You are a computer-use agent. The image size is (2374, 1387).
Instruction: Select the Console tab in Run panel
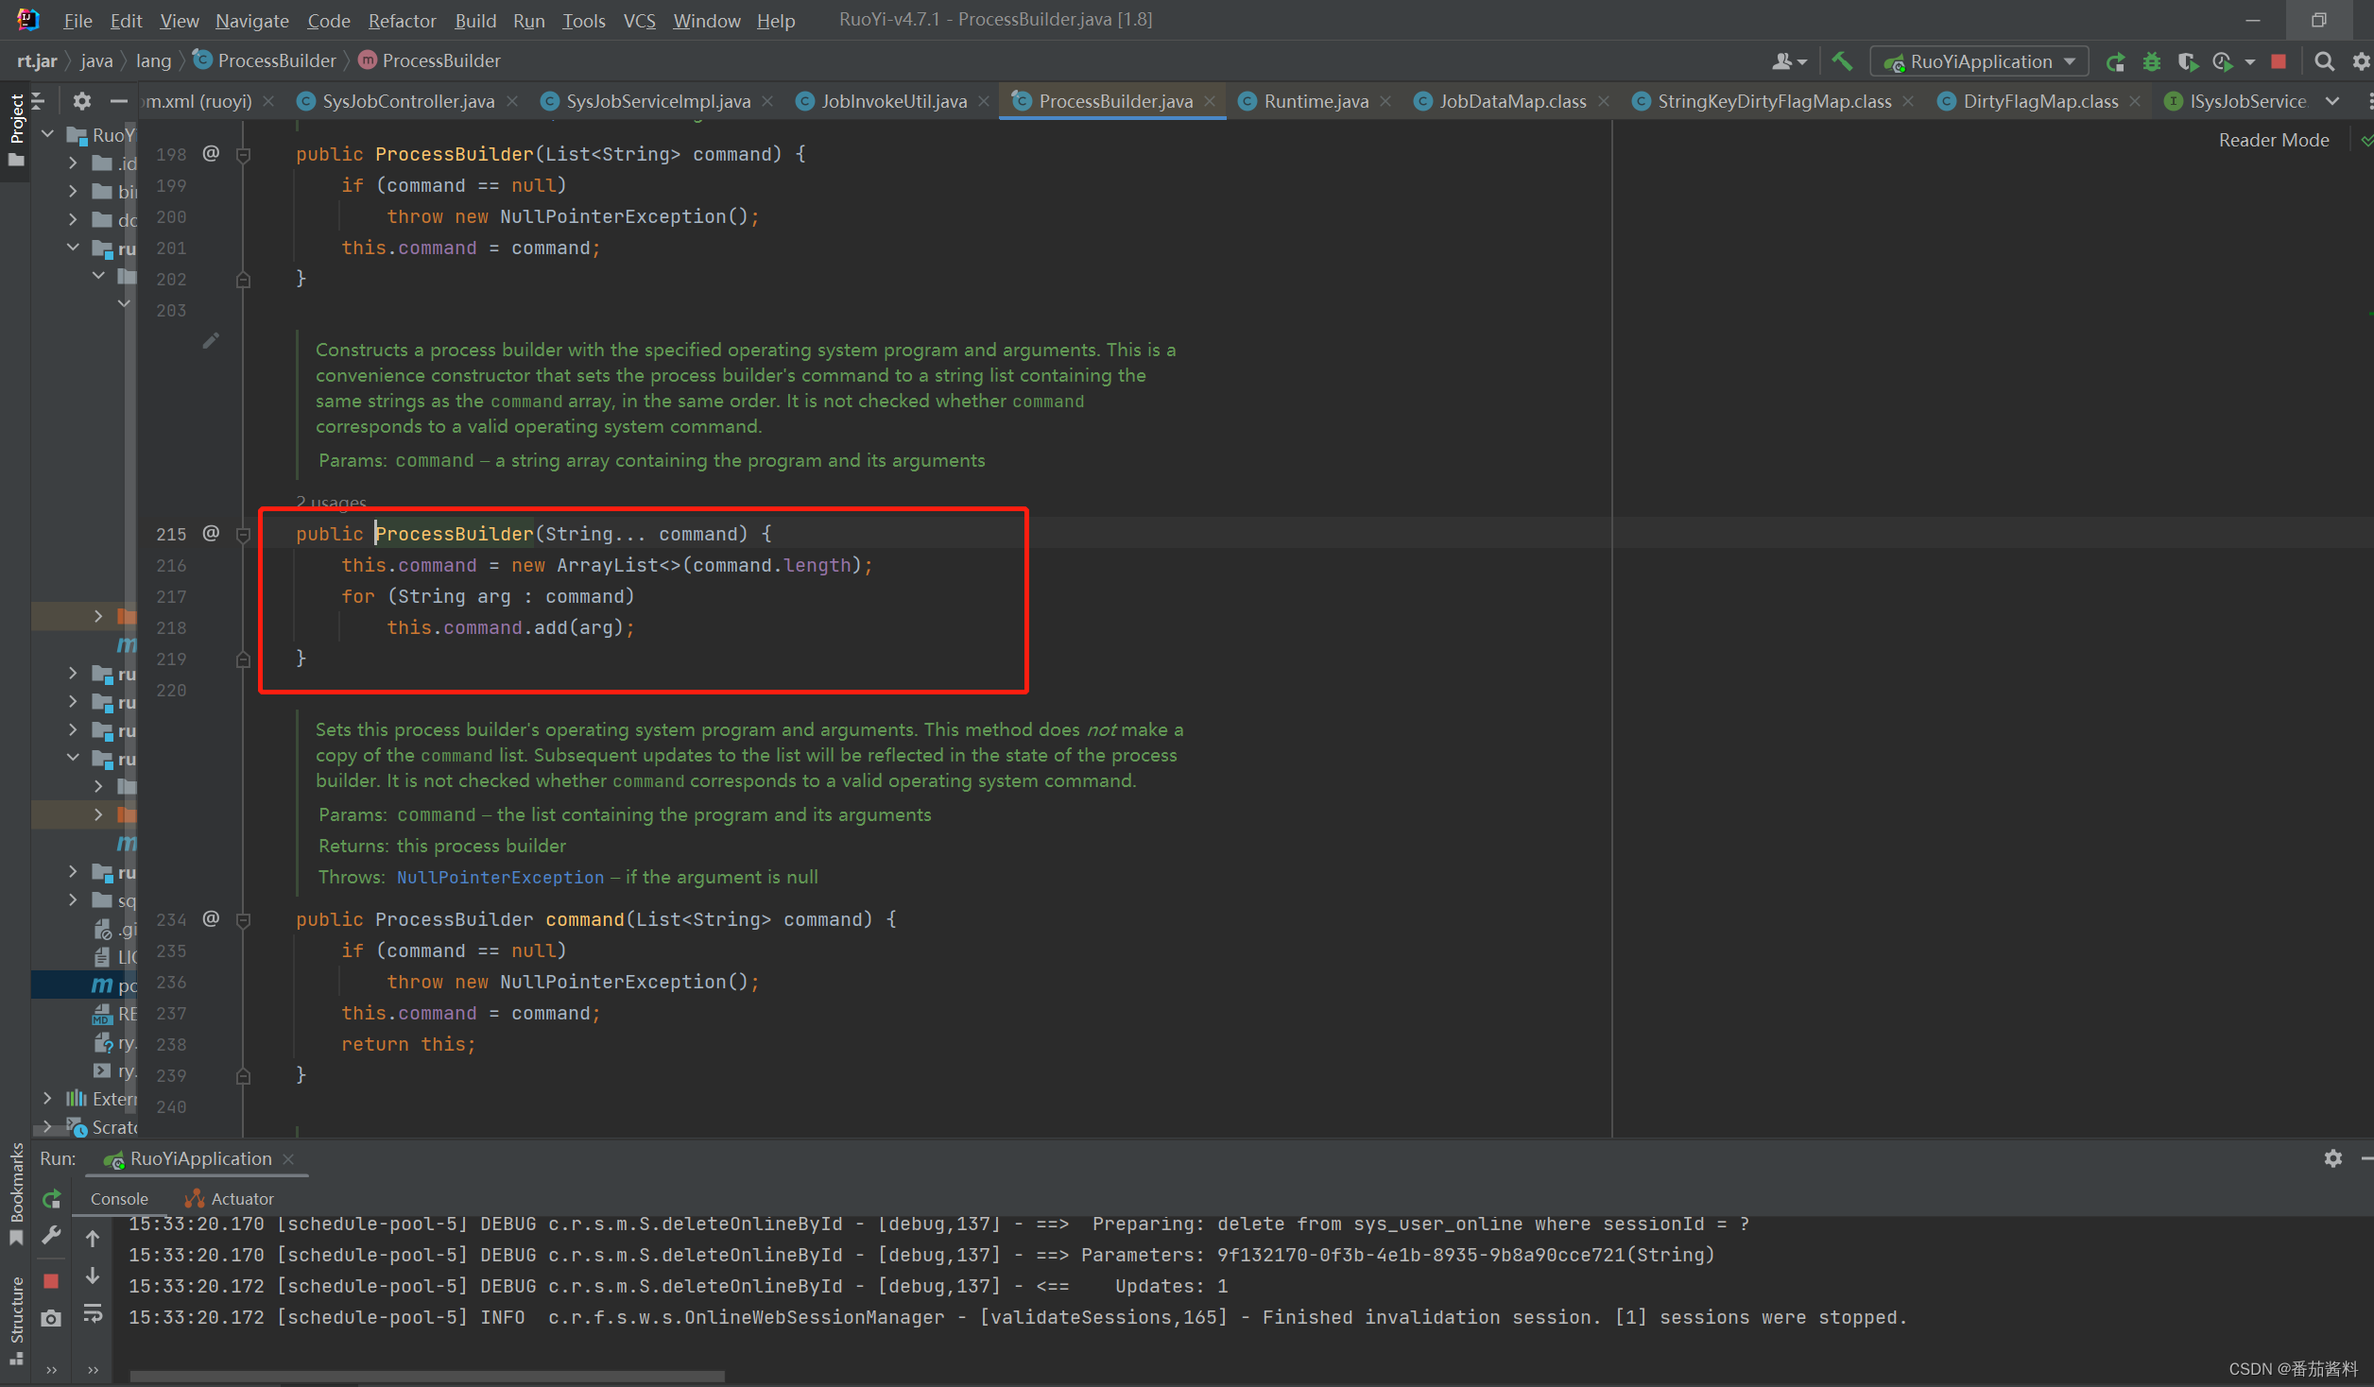pyautogui.click(x=119, y=1198)
